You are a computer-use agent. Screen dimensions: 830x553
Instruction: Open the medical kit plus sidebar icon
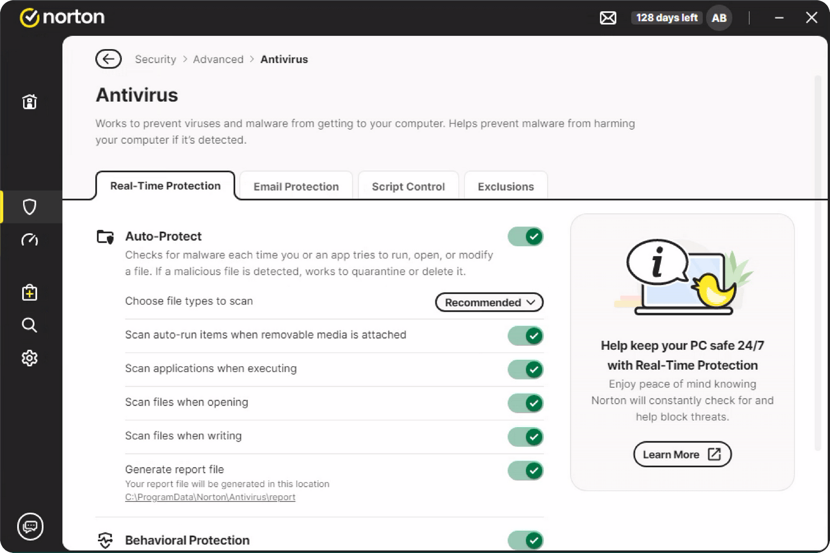pyautogui.click(x=29, y=292)
